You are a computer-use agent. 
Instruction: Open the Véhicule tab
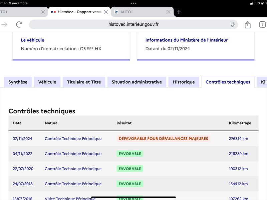pyautogui.click(x=47, y=82)
